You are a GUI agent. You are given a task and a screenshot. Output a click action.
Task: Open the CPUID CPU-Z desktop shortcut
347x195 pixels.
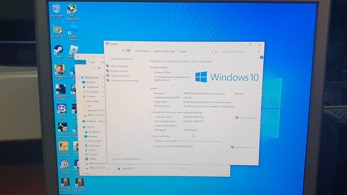(61, 112)
